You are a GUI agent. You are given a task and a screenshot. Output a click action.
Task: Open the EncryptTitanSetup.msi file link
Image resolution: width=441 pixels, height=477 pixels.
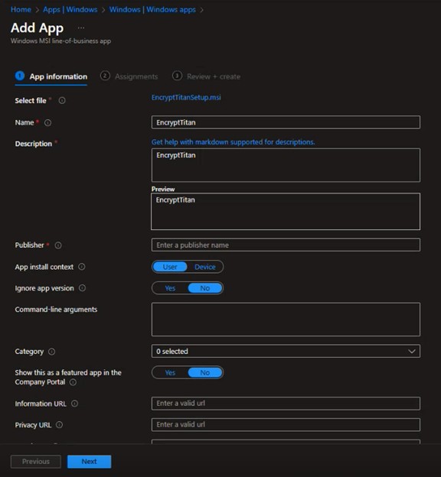point(186,97)
